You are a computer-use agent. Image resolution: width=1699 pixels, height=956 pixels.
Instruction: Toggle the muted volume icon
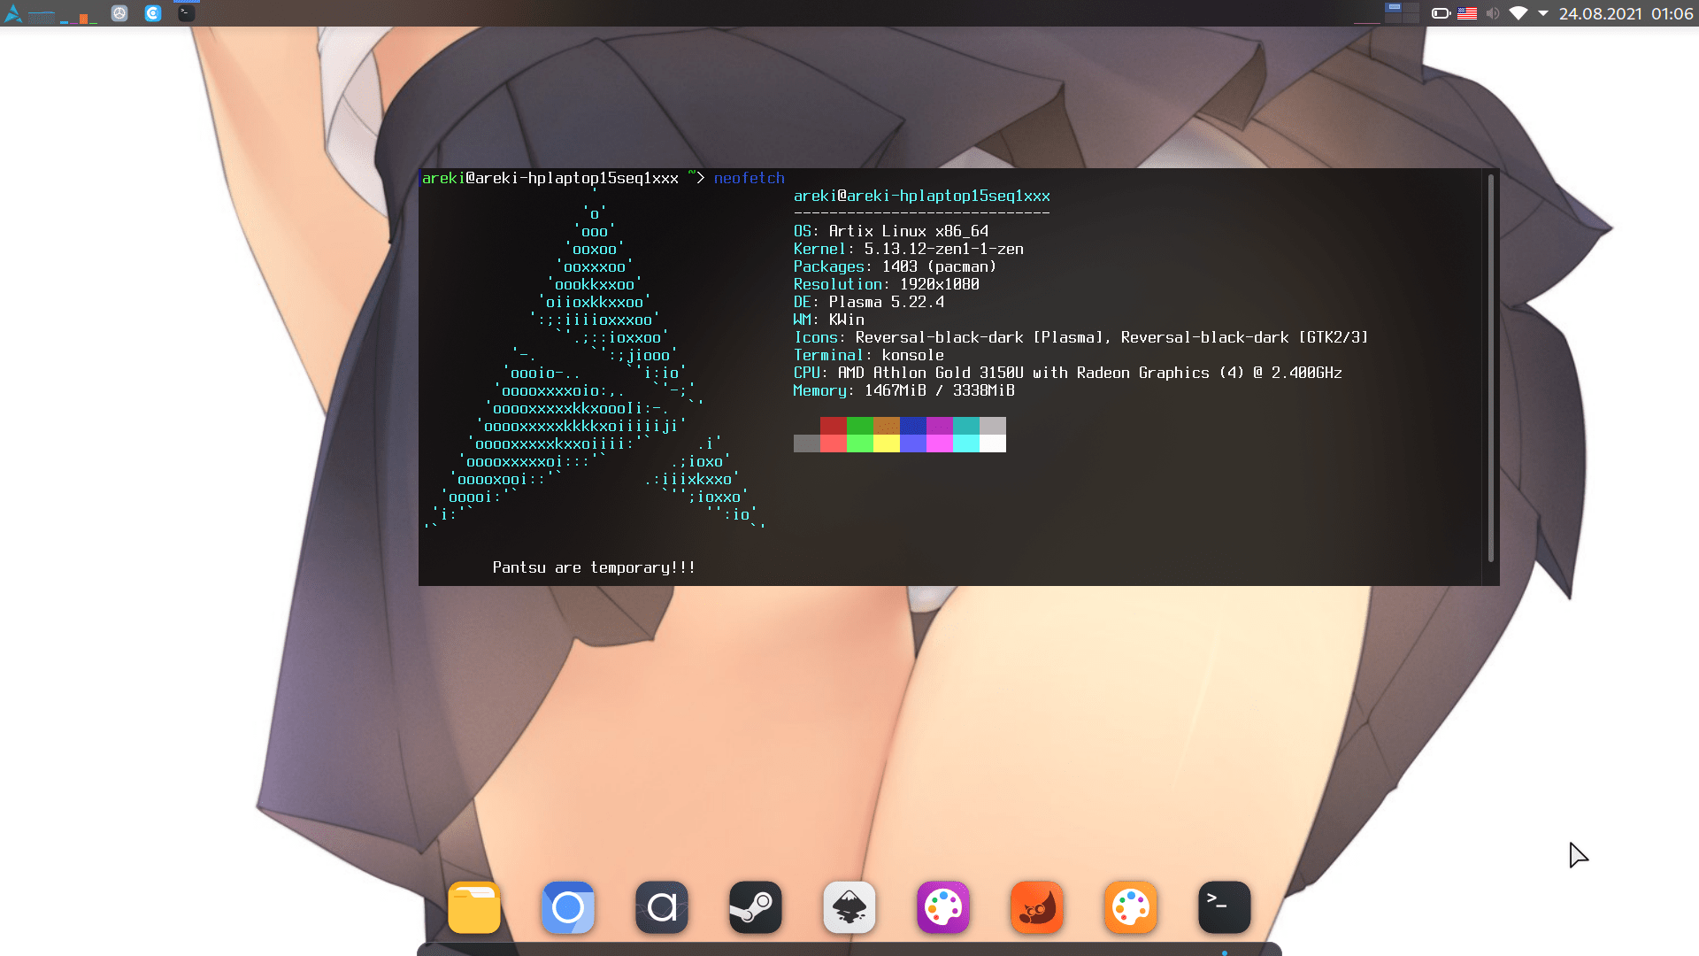pyautogui.click(x=1493, y=13)
